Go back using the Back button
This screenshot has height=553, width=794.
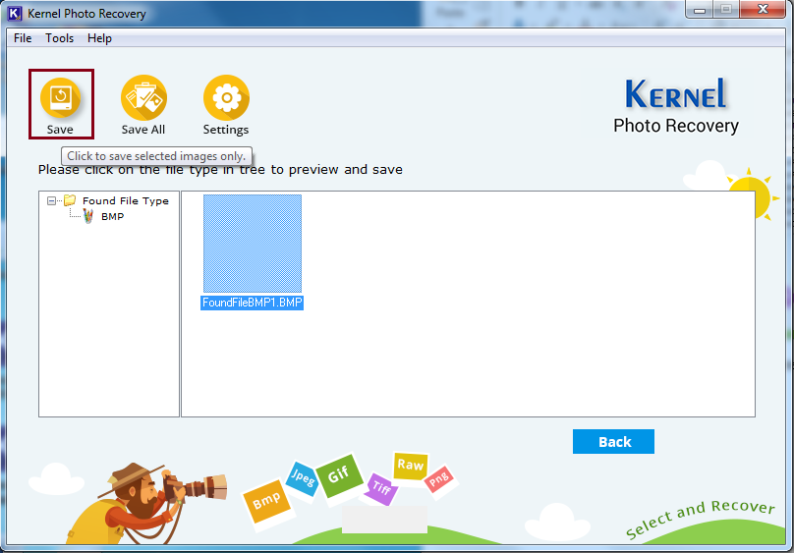click(613, 442)
